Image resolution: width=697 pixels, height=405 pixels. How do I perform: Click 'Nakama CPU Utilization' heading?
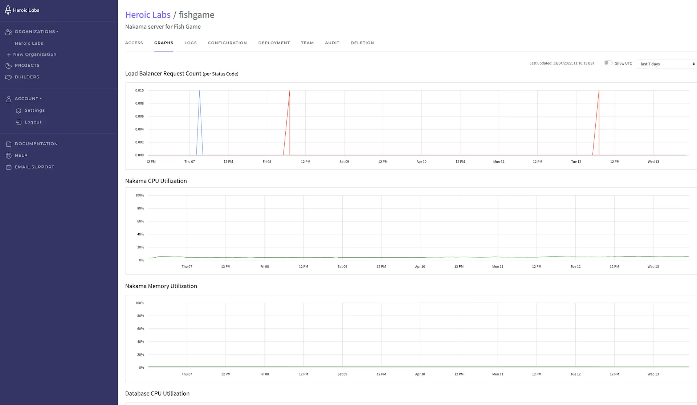[156, 181]
